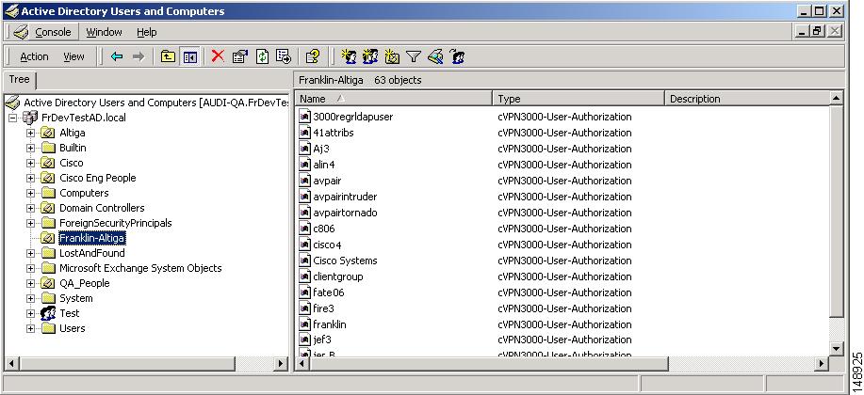Select the cisco4 object

point(327,245)
